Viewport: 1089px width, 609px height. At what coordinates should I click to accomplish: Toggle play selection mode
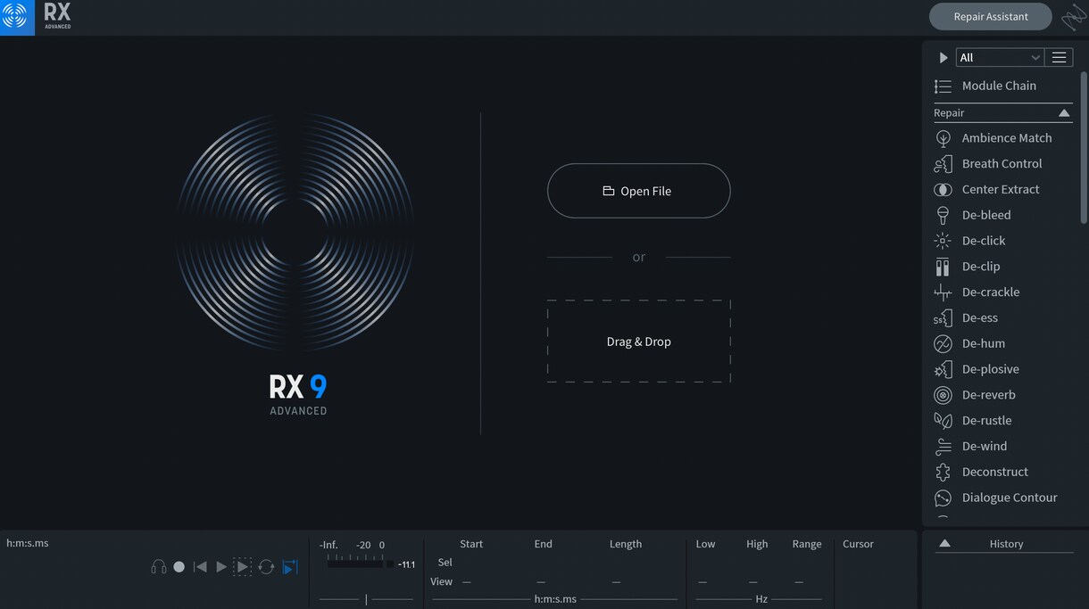tap(242, 567)
